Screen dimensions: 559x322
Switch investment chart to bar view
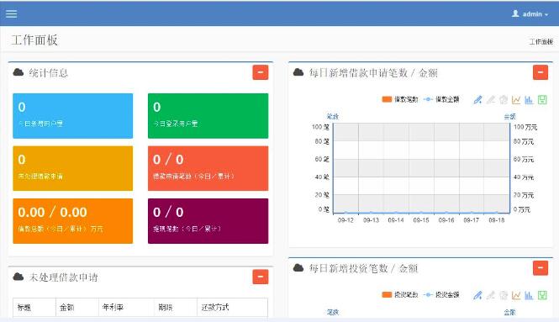pyautogui.click(x=529, y=295)
